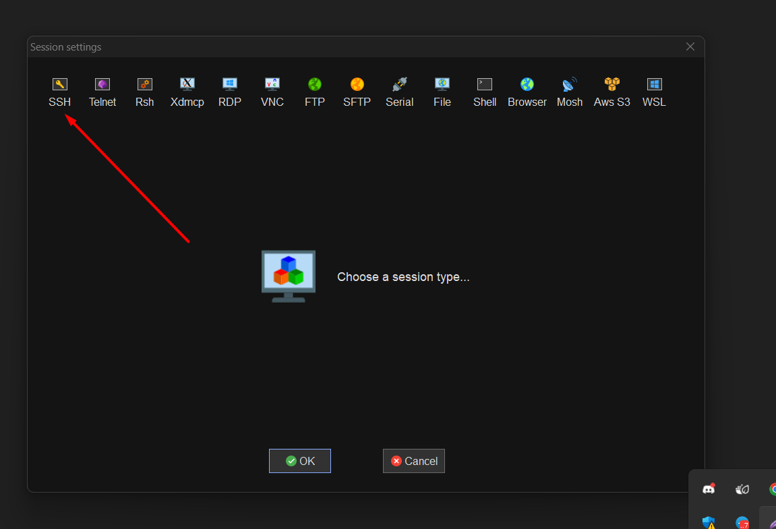This screenshot has width=776, height=529.
Task: Select the SSH session type
Action: pos(59,92)
